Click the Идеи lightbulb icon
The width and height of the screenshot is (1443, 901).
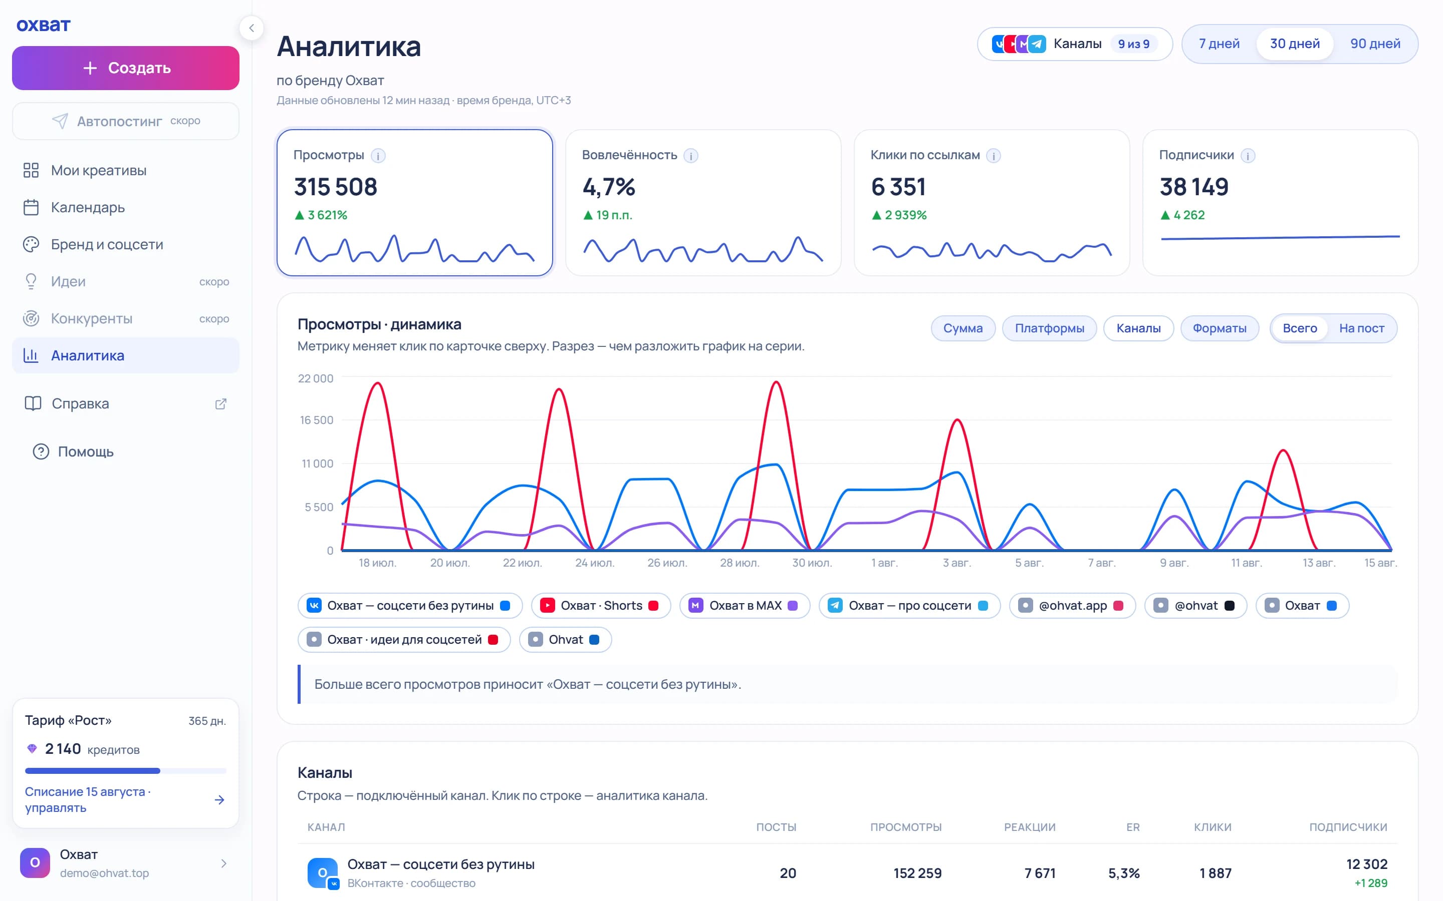pos(31,281)
